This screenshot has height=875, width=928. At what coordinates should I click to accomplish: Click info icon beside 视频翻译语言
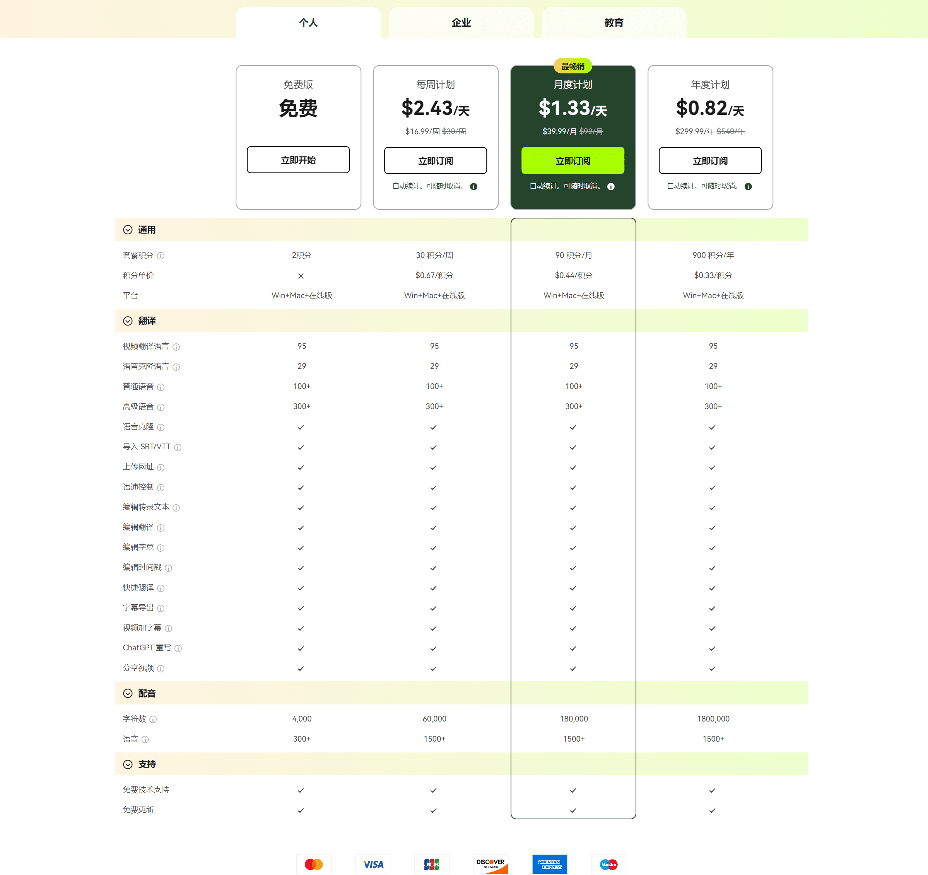[176, 347]
